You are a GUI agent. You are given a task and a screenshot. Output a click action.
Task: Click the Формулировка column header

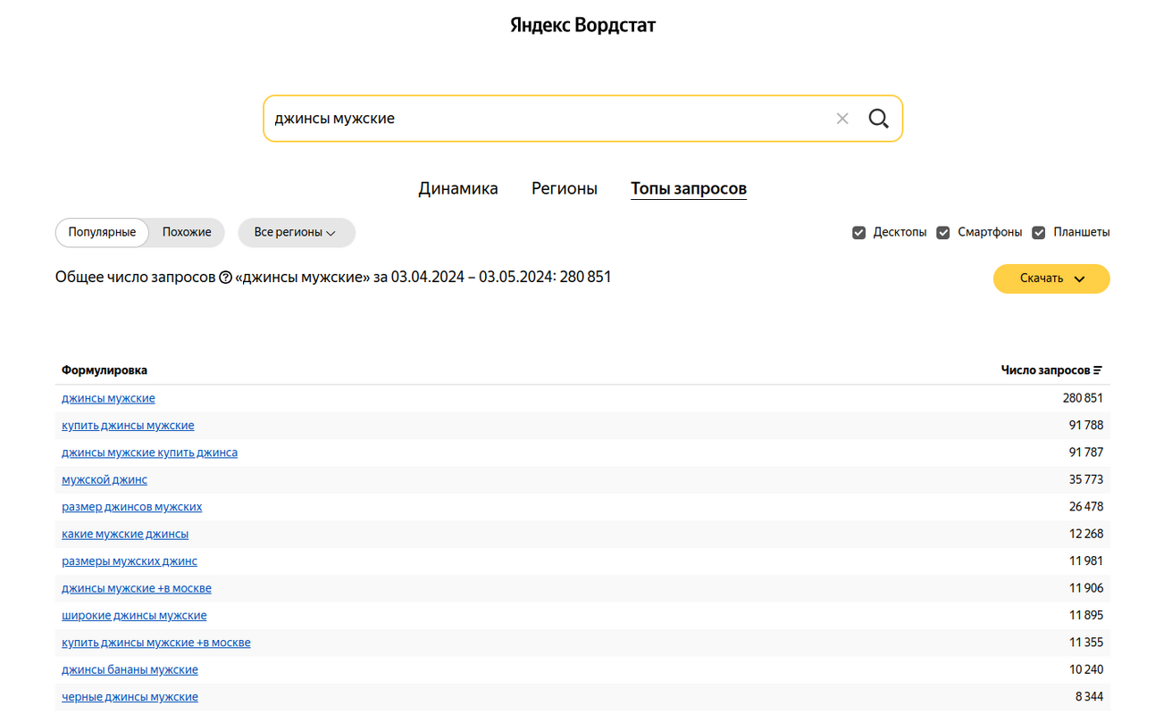tap(105, 370)
